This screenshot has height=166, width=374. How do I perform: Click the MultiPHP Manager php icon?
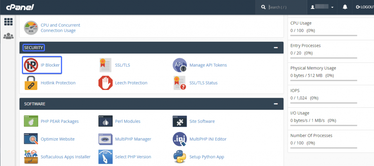106,139
